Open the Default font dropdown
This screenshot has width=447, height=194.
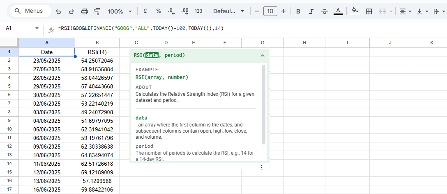(228, 11)
